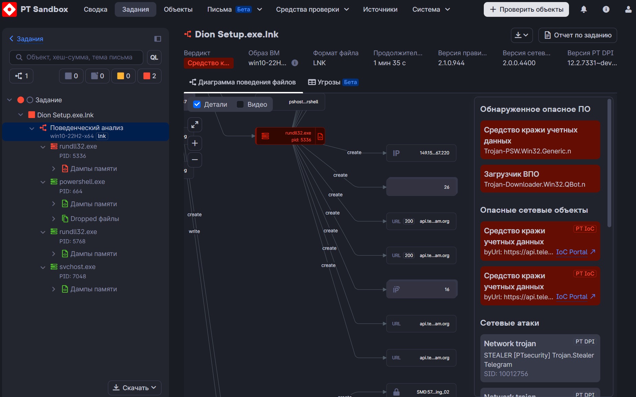The image size is (636, 397).
Task: Open the rundll32.exe node file icon
Action: (x=320, y=136)
